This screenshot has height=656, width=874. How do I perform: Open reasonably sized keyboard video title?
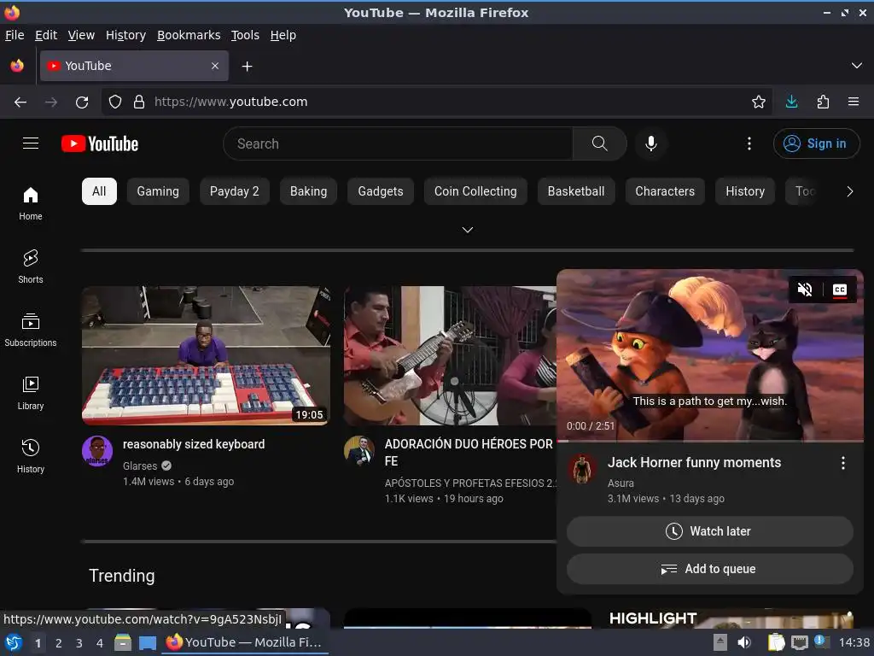pyautogui.click(x=194, y=444)
